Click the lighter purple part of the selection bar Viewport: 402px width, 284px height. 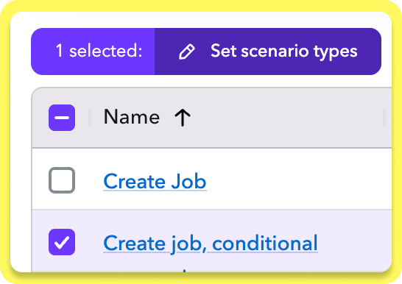(93, 52)
